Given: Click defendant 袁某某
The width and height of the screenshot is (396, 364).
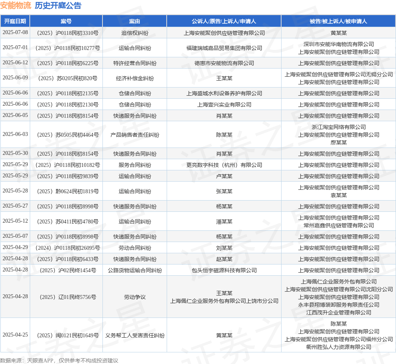Looking at the screenshot, I should (338, 195).
